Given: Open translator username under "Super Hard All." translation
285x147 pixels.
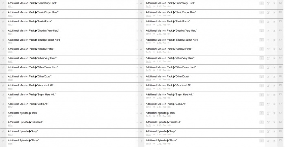Looking at the screenshot, I should 148,98.
